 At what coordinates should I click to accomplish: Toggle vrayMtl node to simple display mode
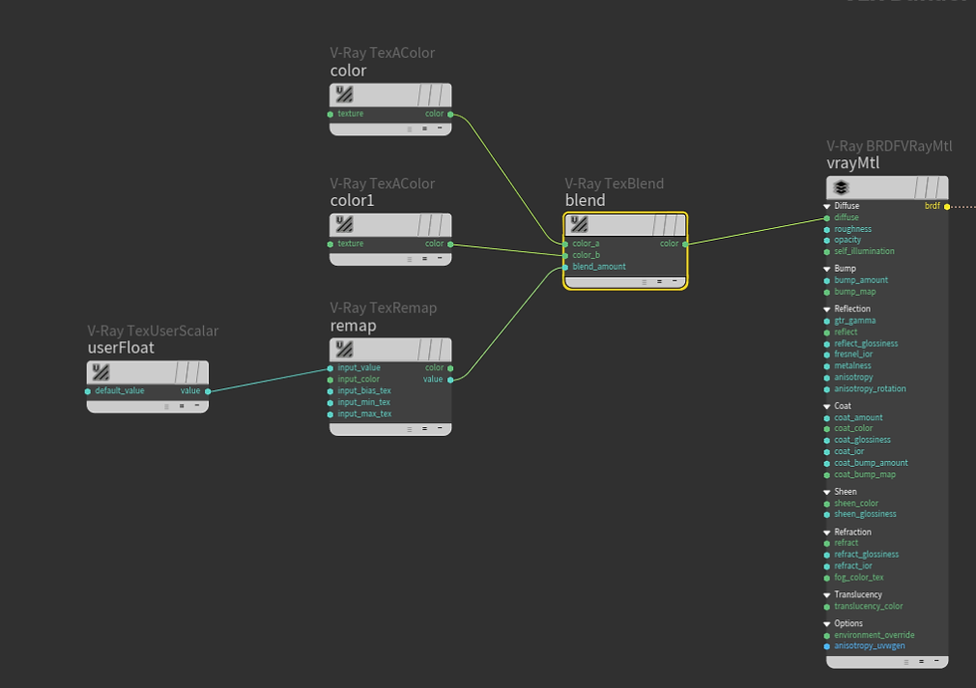pyautogui.click(x=938, y=659)
